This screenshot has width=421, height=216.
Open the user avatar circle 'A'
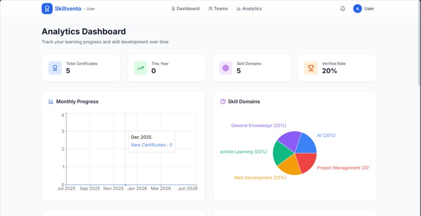[x=357, y=8]
